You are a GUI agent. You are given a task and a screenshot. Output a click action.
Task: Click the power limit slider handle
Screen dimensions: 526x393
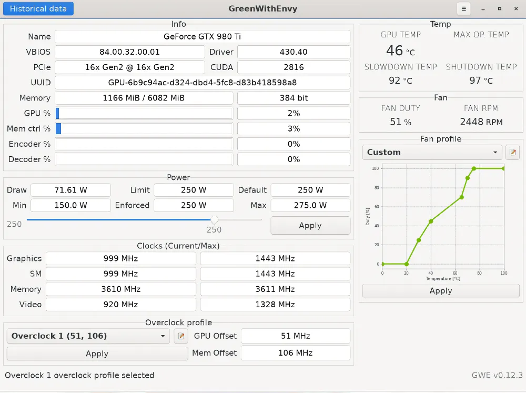click(x=214, y=220)
